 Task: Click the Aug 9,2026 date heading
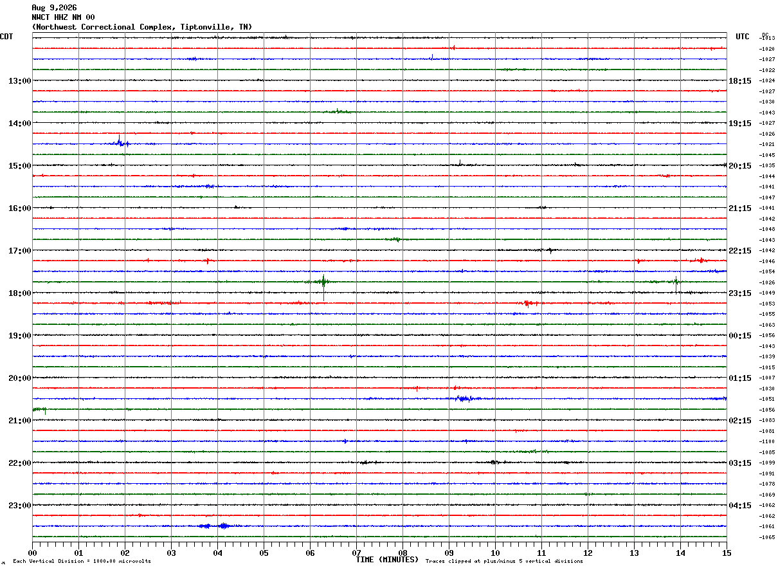click(54, 8)
